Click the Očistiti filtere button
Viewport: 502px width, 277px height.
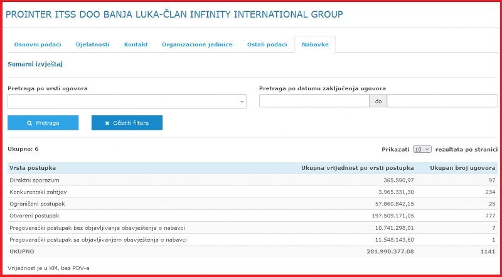(x=127, y=123)
